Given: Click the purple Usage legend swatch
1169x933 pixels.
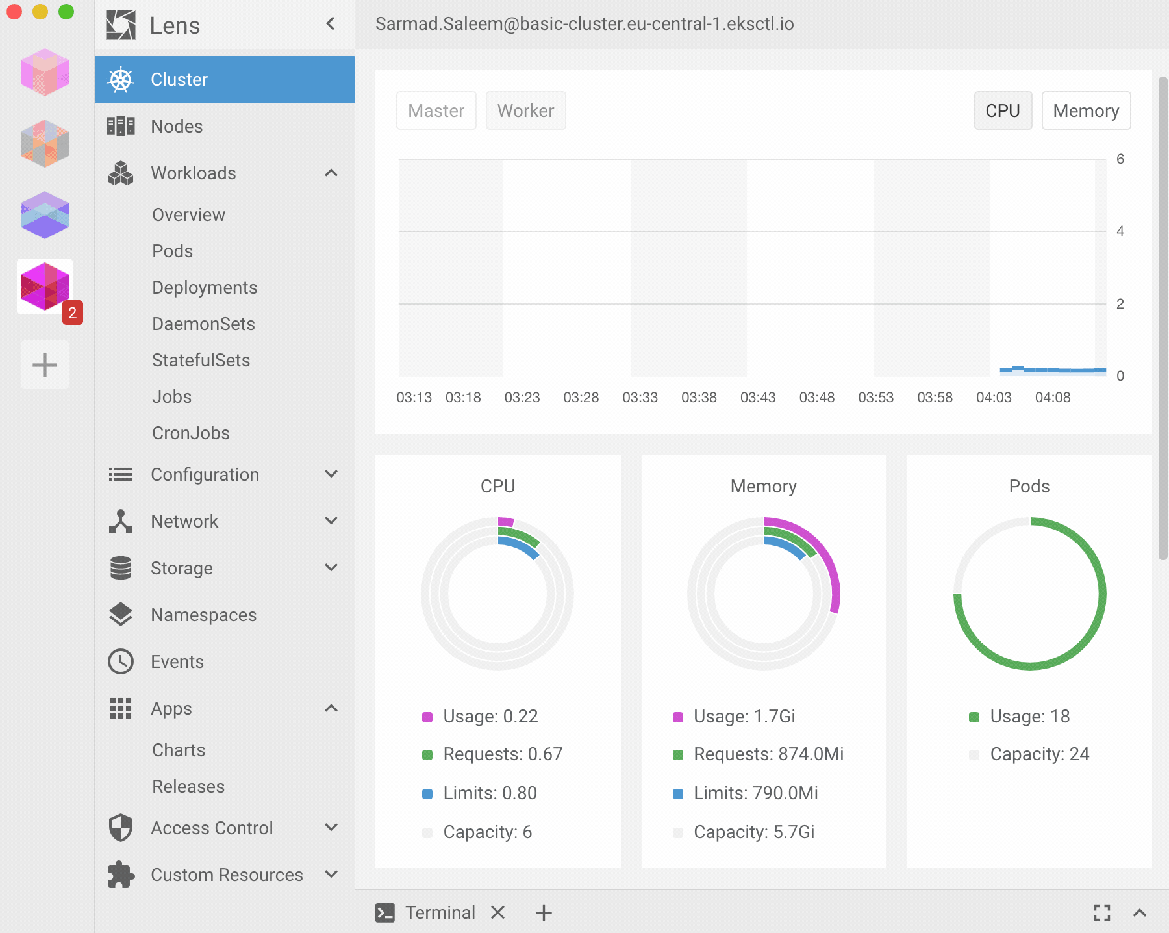Looking at the screenshot, I should tap(427, 717).
